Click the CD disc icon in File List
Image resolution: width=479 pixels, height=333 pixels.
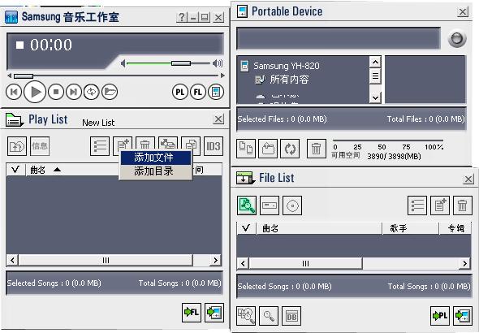tap(292, 205)
